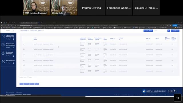
Task: Open Proposed Changes sidebar step
Action: (x=8, y=54)
